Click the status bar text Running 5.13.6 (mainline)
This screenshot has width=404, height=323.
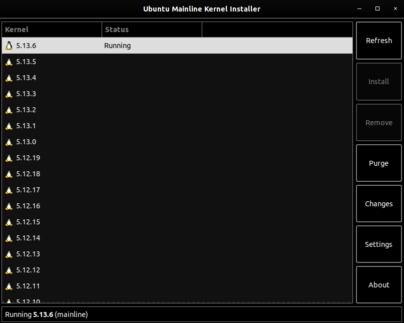point(47,314)
